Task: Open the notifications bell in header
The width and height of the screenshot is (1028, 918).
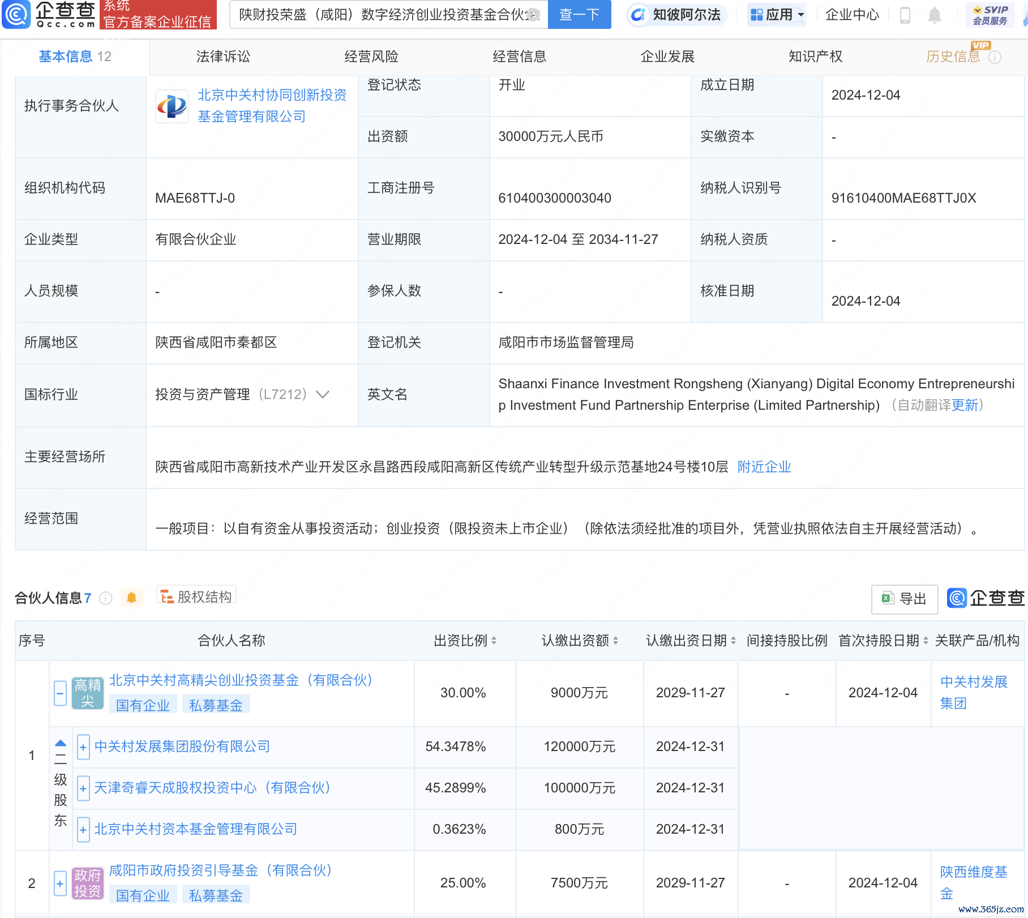Action: pyautogui.click(x=935, y=15)
